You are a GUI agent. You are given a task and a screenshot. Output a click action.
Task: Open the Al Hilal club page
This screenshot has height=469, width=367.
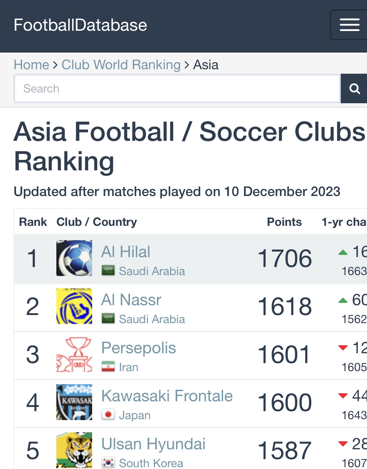(x=126, y=252)
